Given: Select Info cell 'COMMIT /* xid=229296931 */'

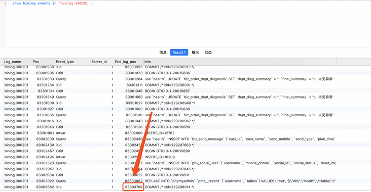Looking at the screenshot, I should (x=169, y=85).
